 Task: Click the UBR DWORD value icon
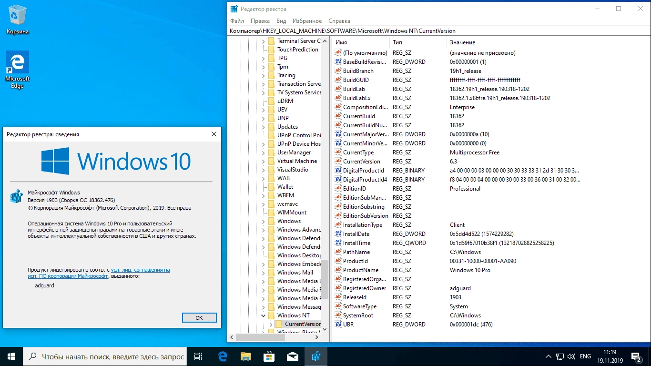(338, 324)
